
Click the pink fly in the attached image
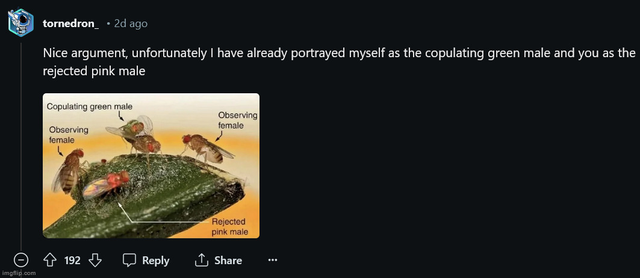tap(106, 185)
